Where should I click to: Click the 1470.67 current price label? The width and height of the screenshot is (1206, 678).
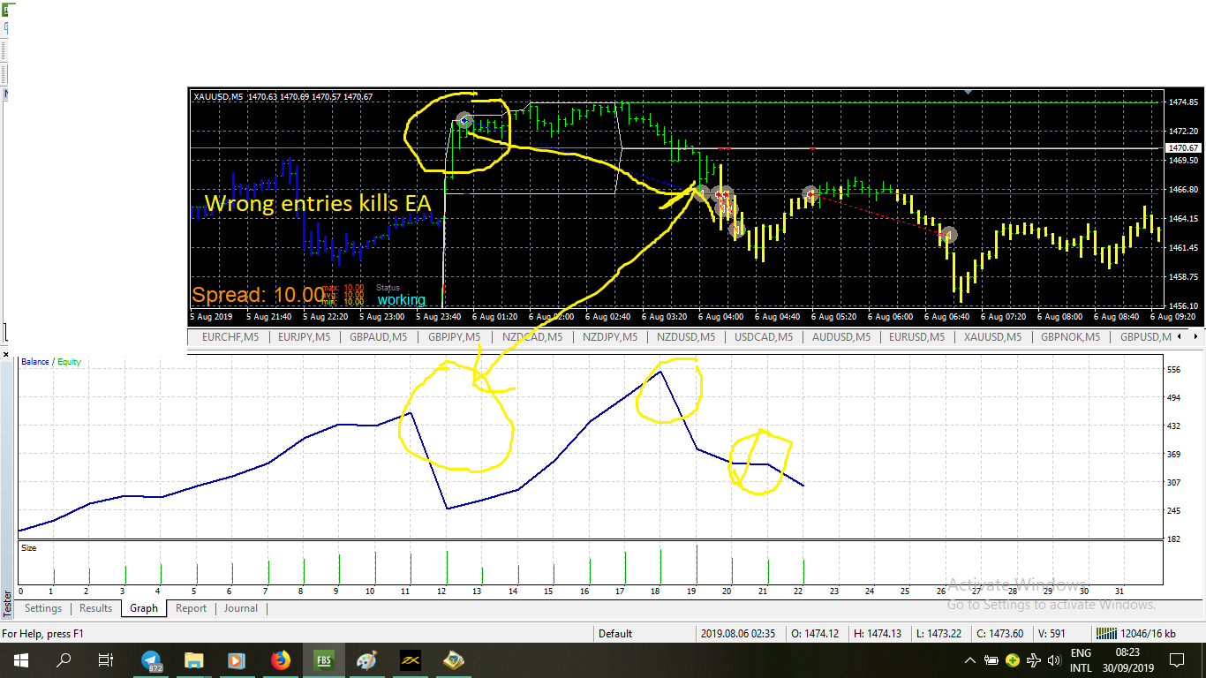[x=1183, y=148]
